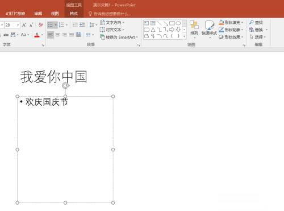284x211 pixels.
Task: Select the left brace shape
Action: click(172, 36)
